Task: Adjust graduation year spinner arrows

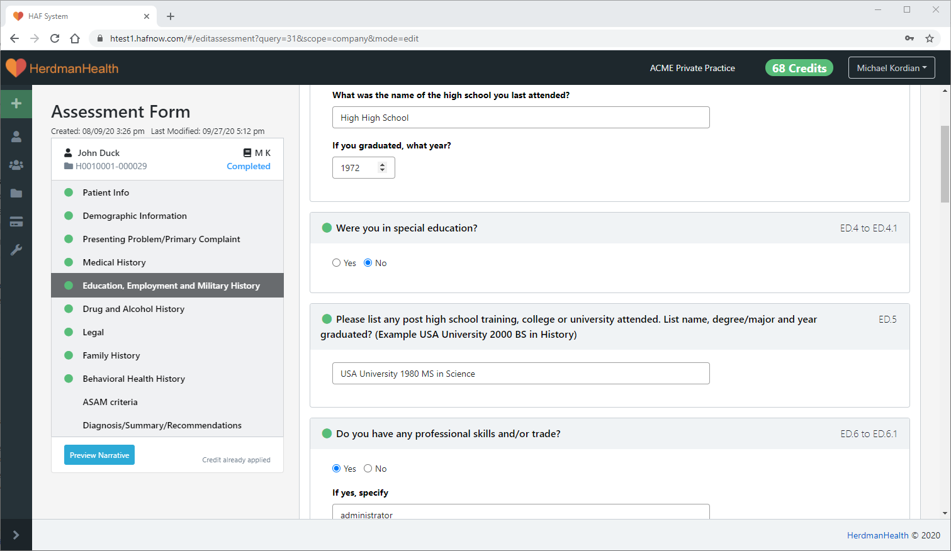Action: pyautogui.click(x=382, y=167)
